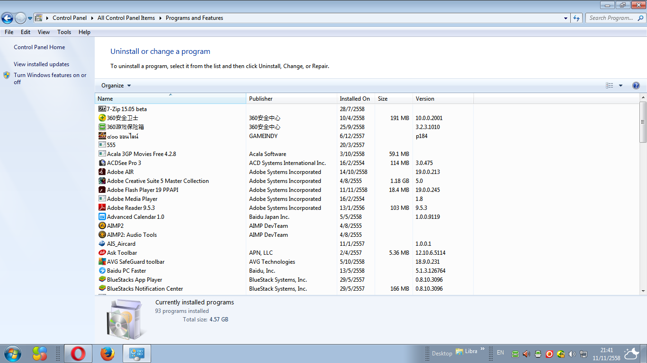Select the Adobe Creative Suite 5 icon
This screenshot has width=647, height=363.
(102, 181)
